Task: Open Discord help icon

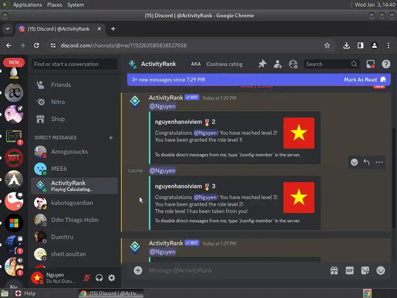Action: coord(386,64)
